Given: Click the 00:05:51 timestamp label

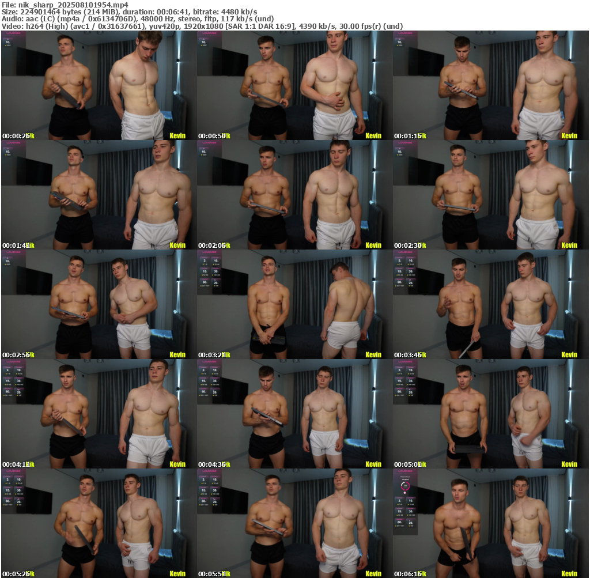Looking at the screenshot, I should tap(212, 573).
